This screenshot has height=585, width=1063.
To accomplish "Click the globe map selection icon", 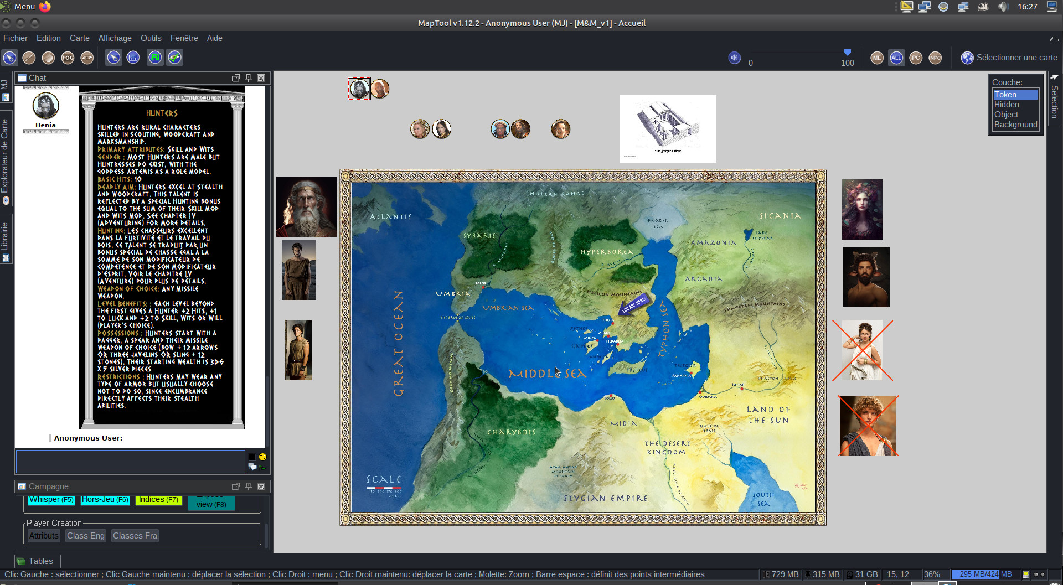I will point(967,58).
